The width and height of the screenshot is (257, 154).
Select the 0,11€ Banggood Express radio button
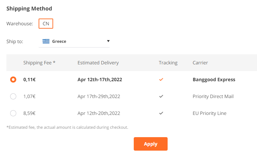pos(13,80)
